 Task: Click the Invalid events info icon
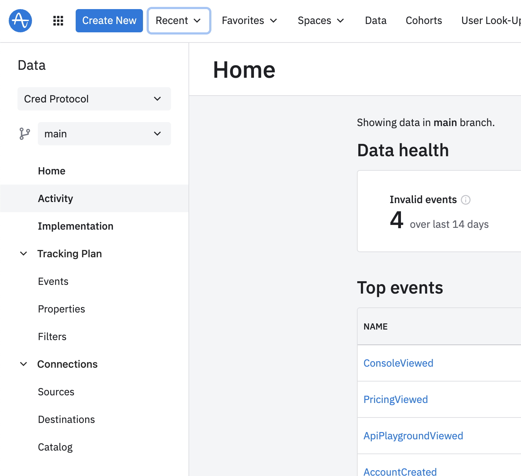[466, 200]
